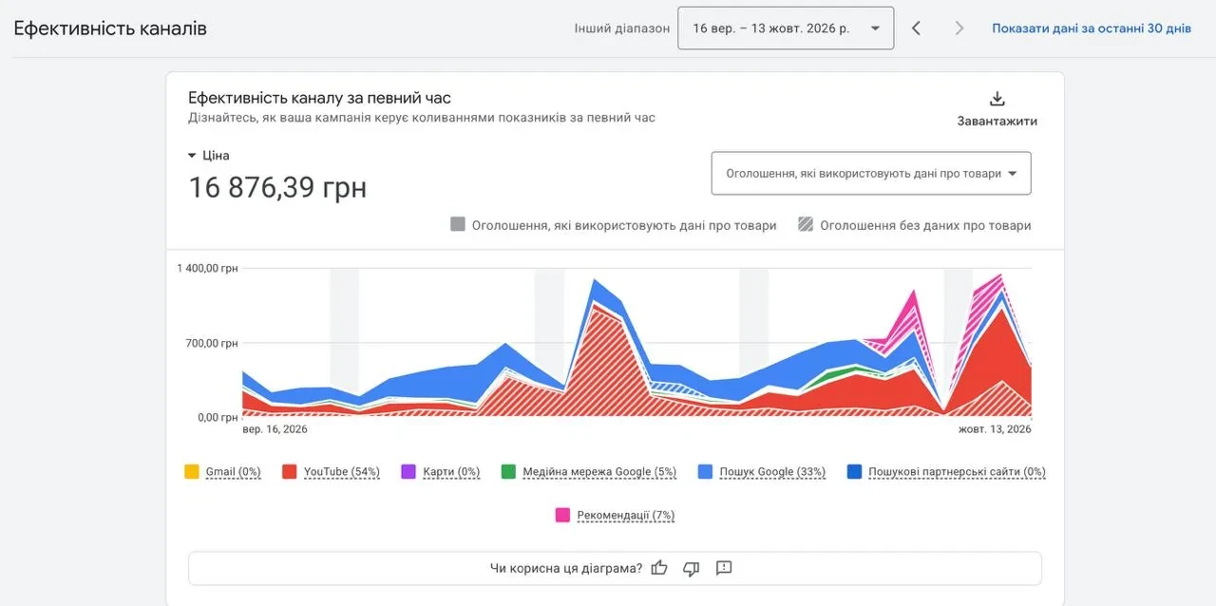Click the Ефективність каналів page title
Viewport: 1216px width, 606px height.
[110, 28]
